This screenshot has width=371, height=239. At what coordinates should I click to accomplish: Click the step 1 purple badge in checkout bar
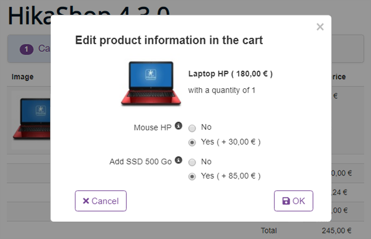point(27,49)
